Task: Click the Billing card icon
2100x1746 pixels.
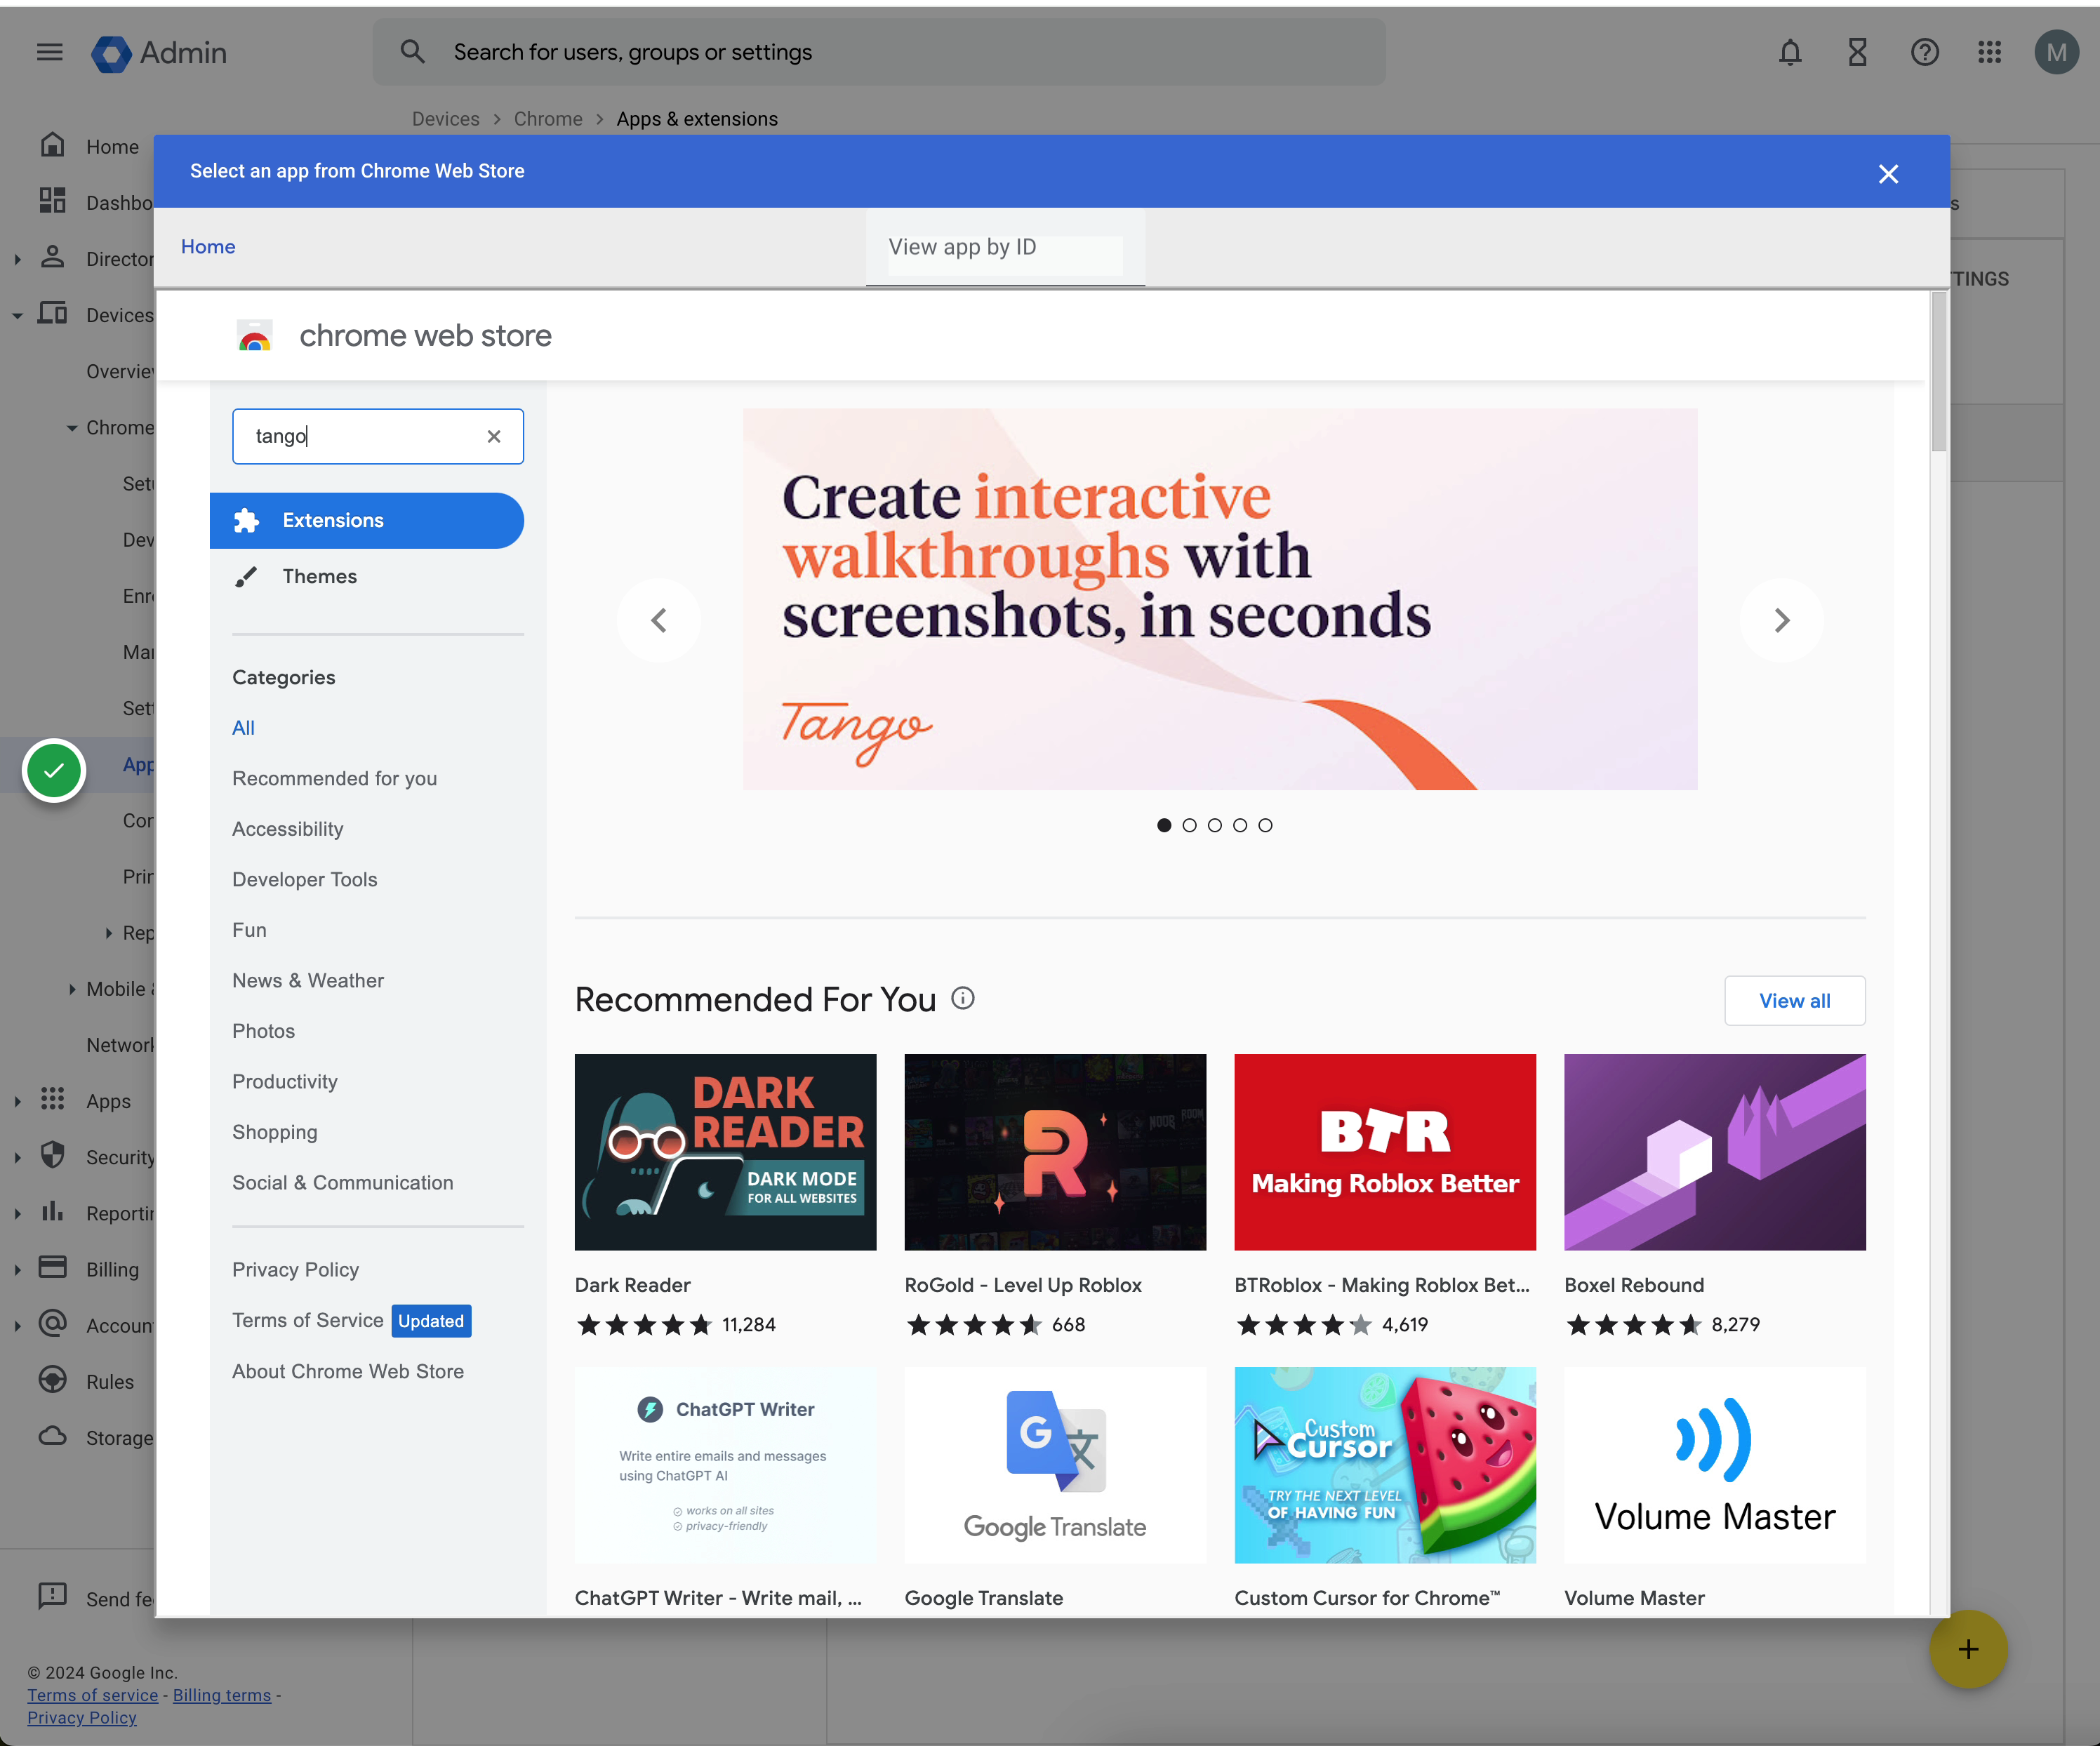Action: pyautogui.click(x=52, y=1267)
